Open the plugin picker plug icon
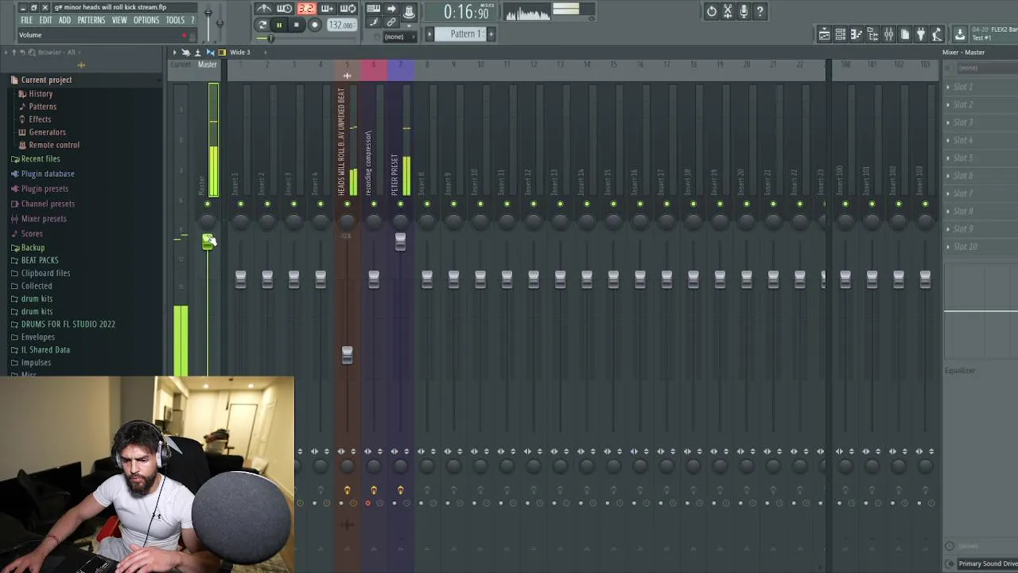 coord(921,34)
